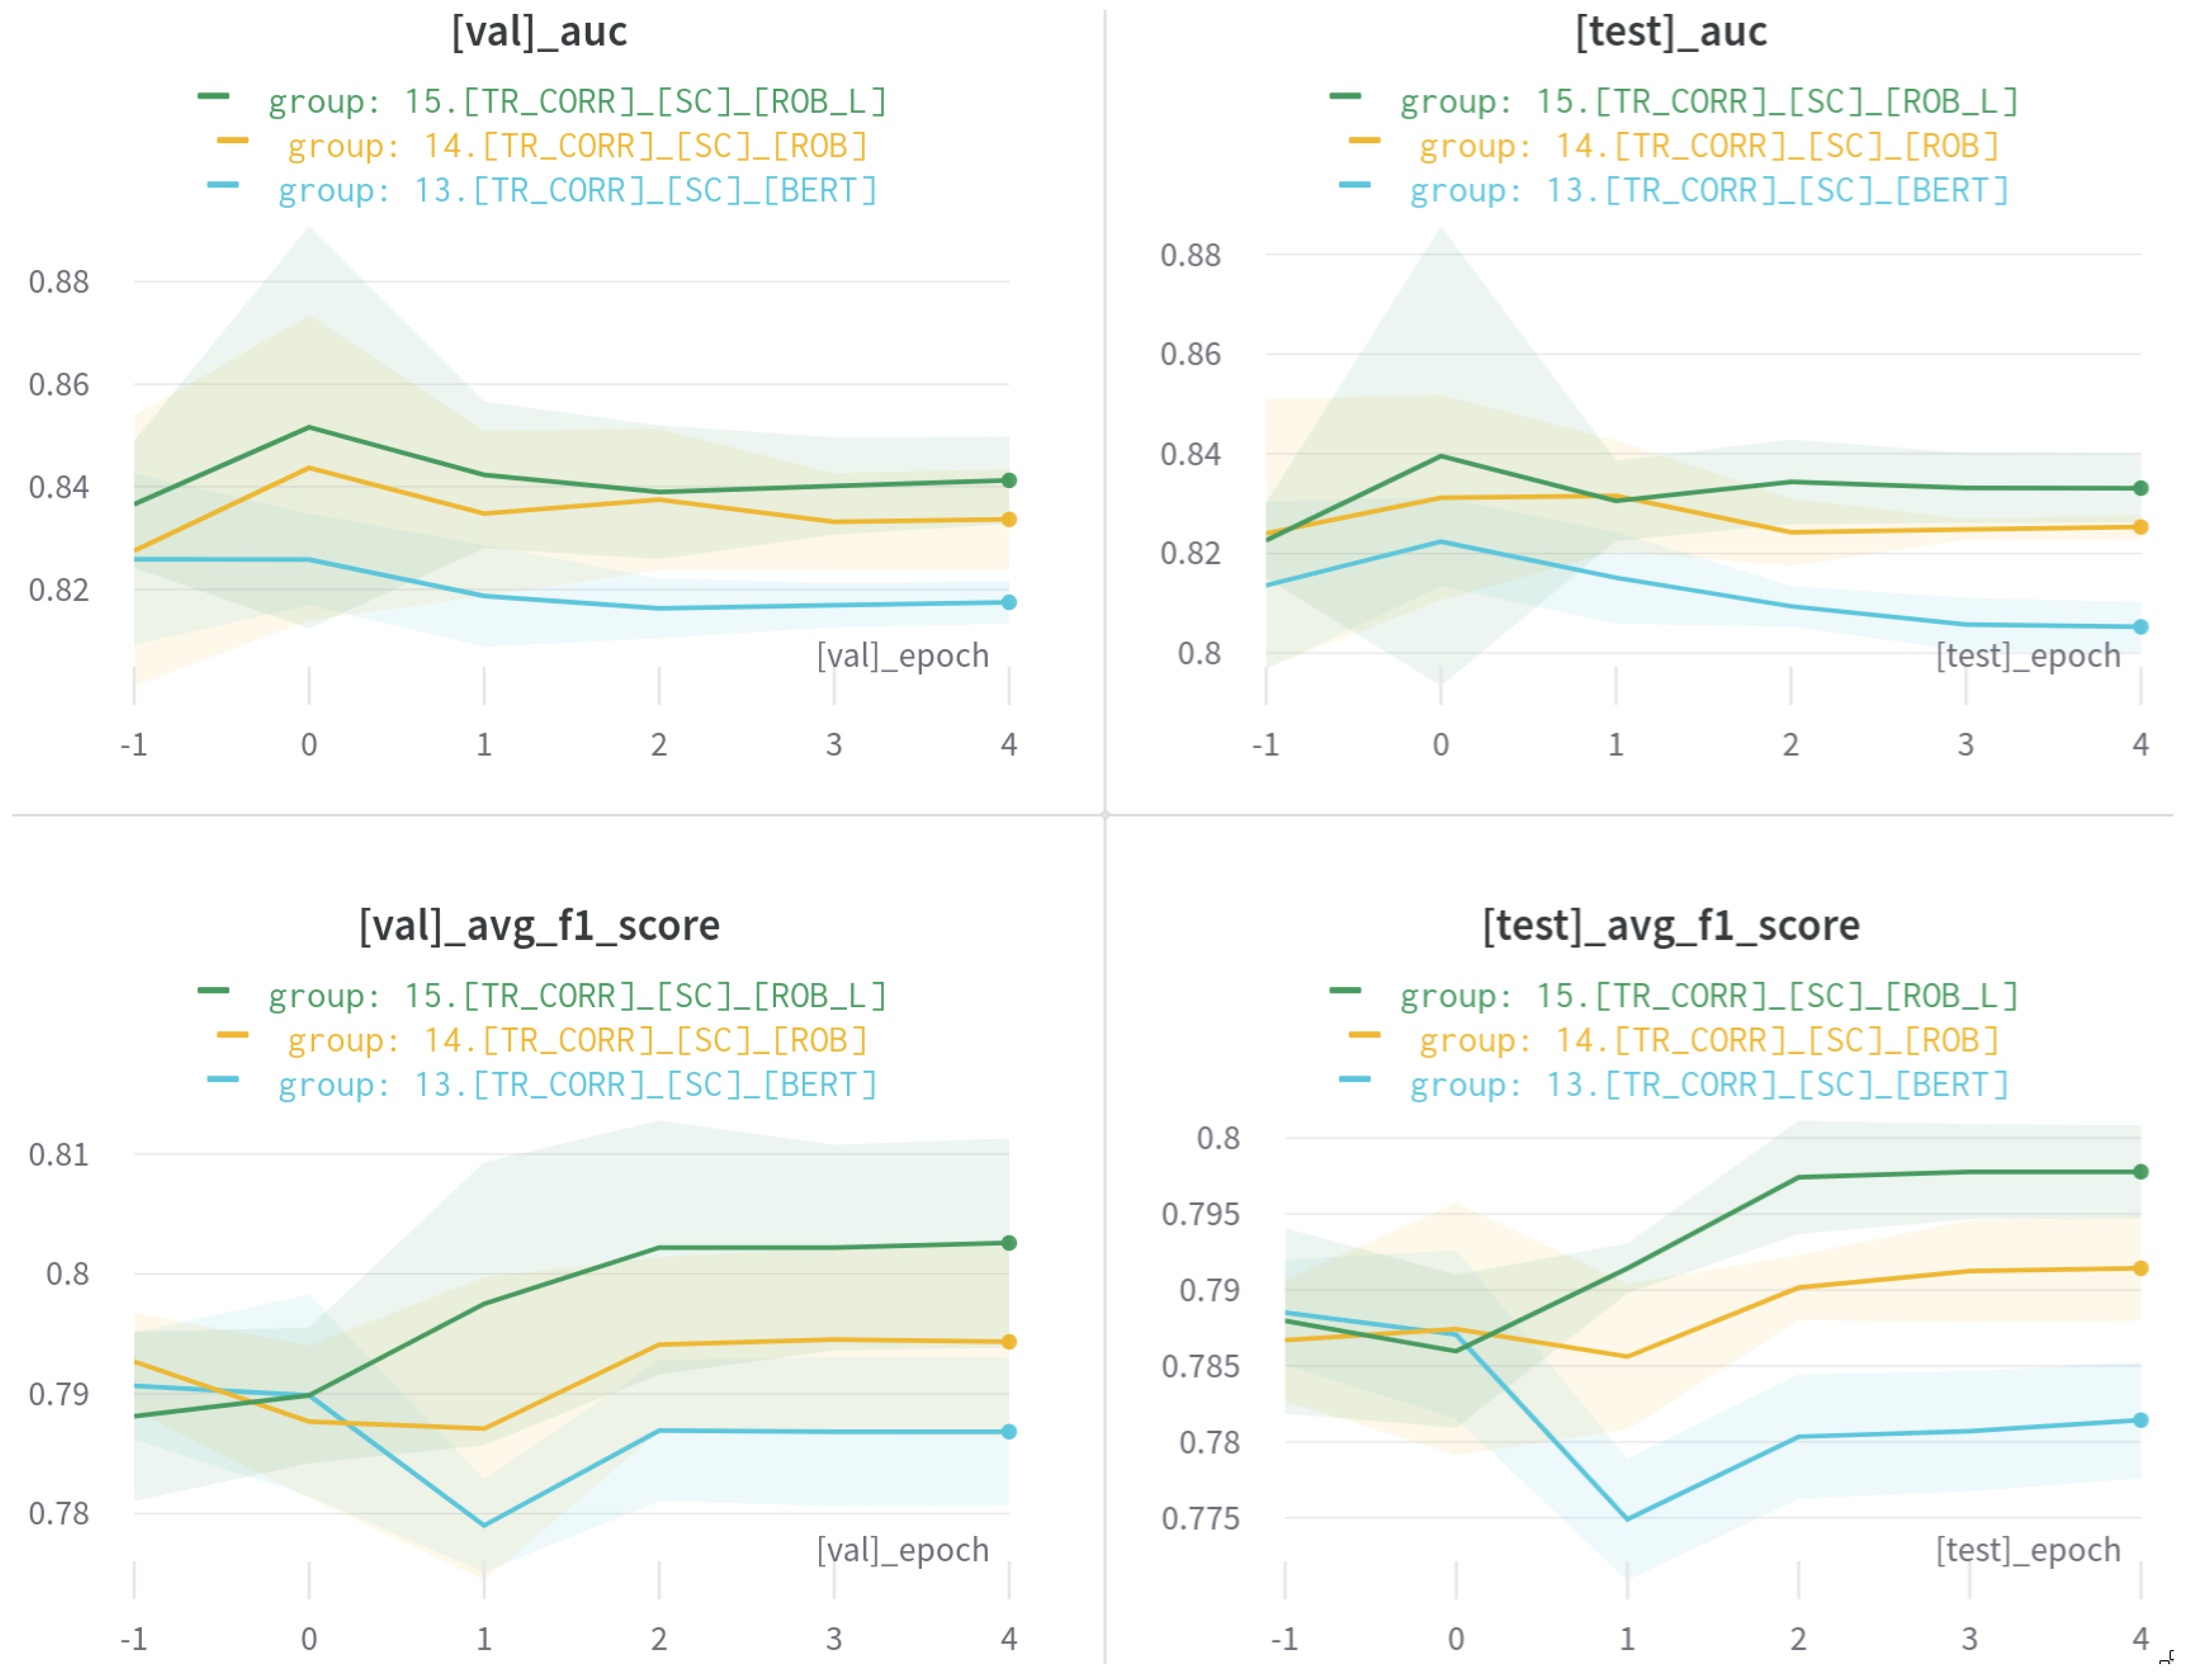Click cyan legend swatch in [test]_auc chart
Screen dimensions: 2195x1680
1354,185
